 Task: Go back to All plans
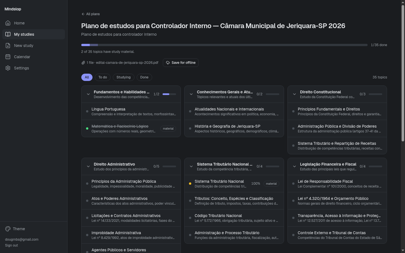coord(91,14)
